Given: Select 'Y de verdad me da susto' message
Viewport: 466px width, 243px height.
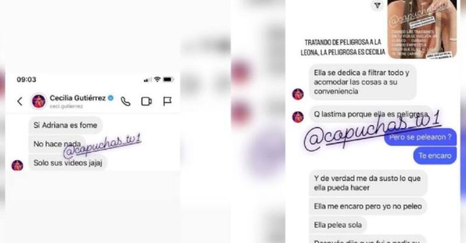Looking at the screenshot, I should (x=368, y=183).
